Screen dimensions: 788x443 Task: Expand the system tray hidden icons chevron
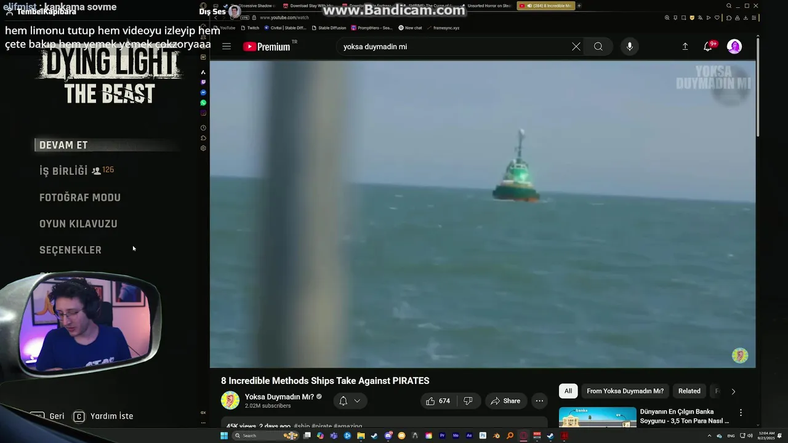[710, 436]
